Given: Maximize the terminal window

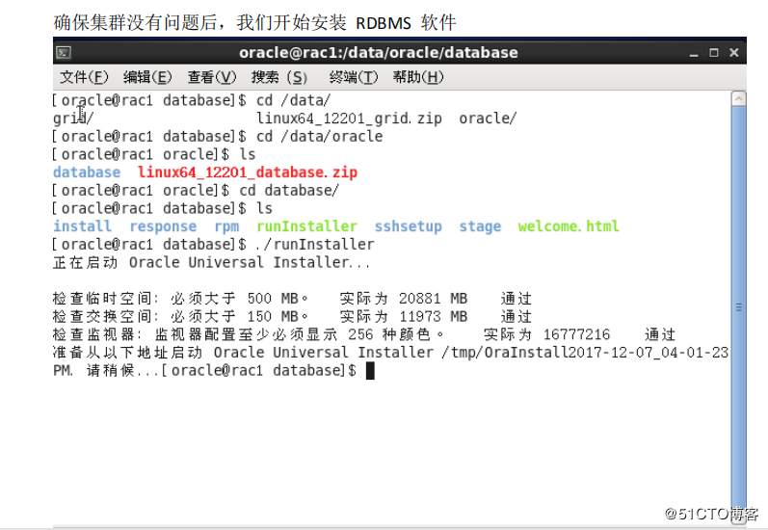Looking at the screenshot, I should [x=714, y=52].
